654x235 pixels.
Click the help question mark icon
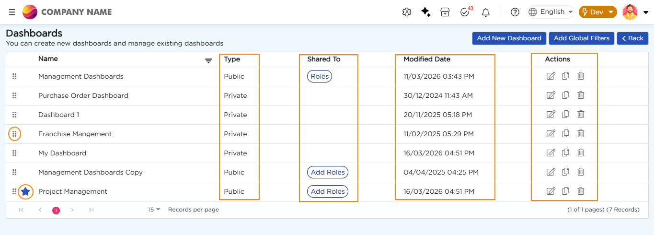515,12
